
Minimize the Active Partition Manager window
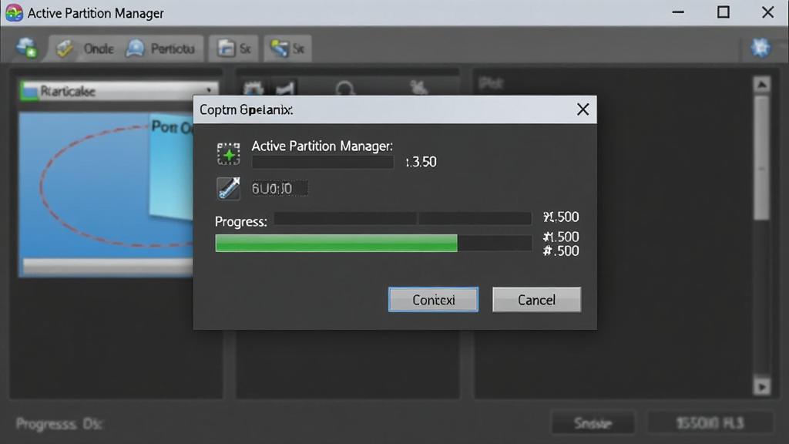point(678,12)
